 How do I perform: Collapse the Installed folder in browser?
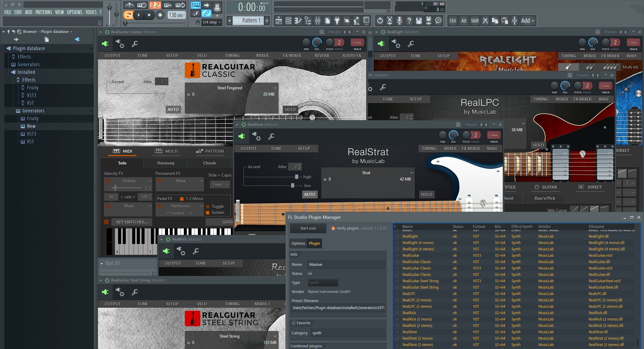(x=26, y=72)
